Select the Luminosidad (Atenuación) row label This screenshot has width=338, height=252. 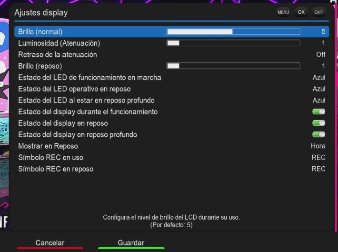point(59,43)
